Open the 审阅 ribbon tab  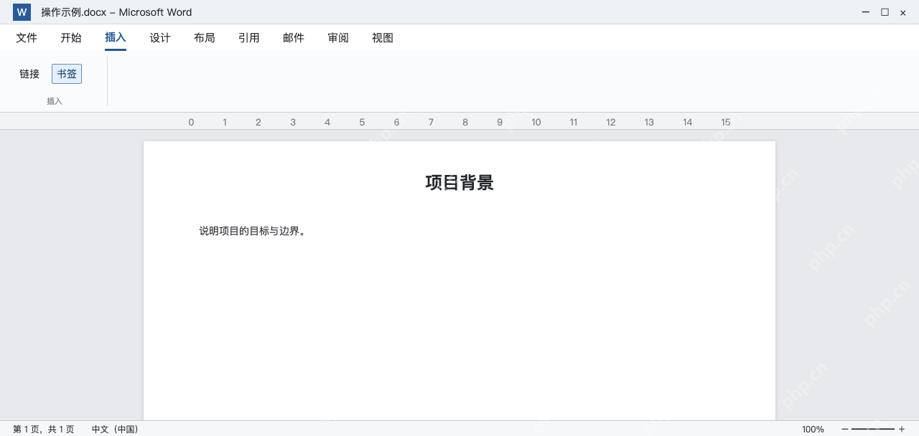(x=338, y=38)
